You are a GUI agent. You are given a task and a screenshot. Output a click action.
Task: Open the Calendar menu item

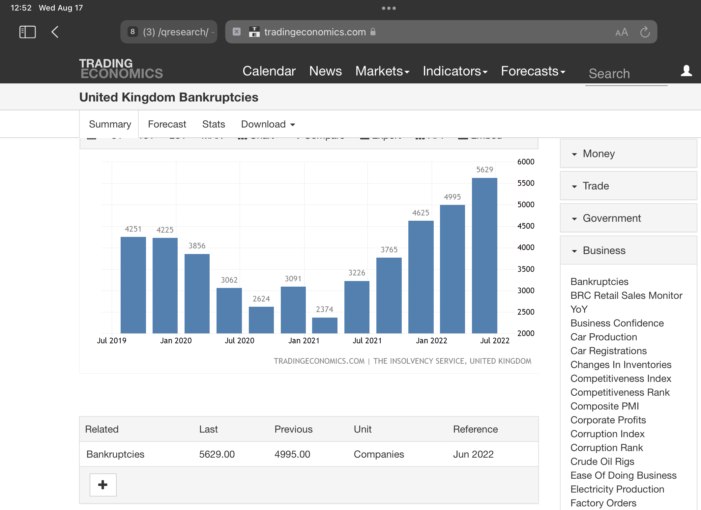click(269, 71)
